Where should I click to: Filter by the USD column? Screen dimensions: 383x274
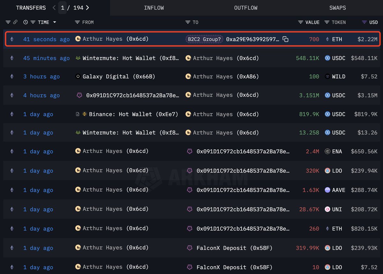[x=364, y=22]
